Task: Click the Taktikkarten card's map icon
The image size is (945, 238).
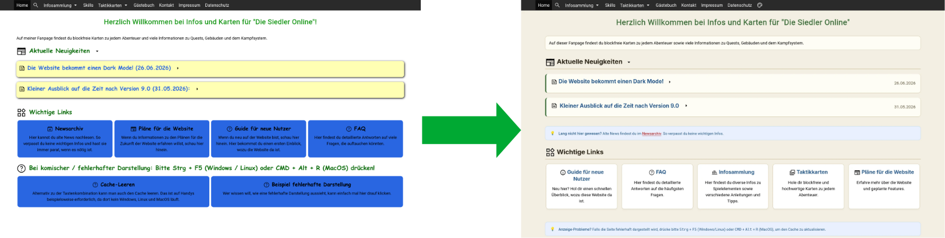Action: pyautogui.click(x=792, y=172)
